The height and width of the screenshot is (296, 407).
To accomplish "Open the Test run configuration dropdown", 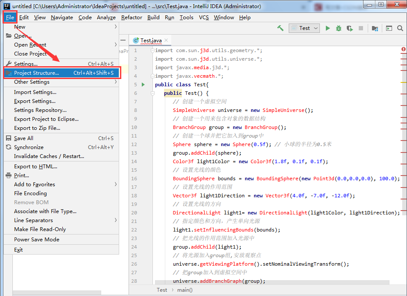I will 315,28.
